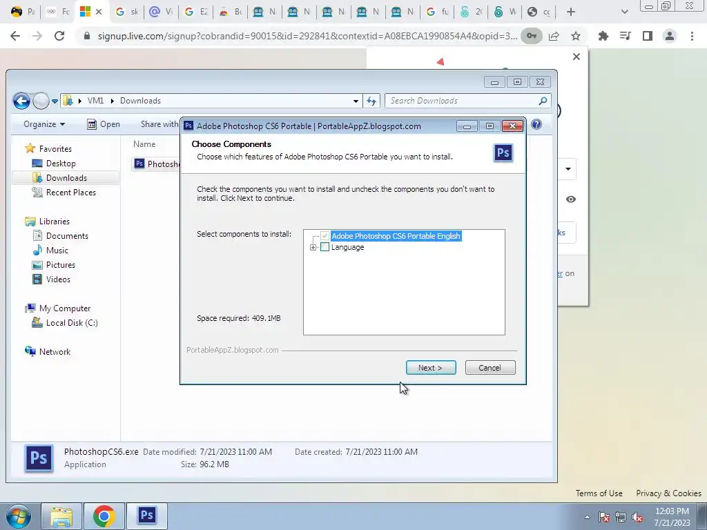
Task: Open the Pictures library
Action: [54, 264]
